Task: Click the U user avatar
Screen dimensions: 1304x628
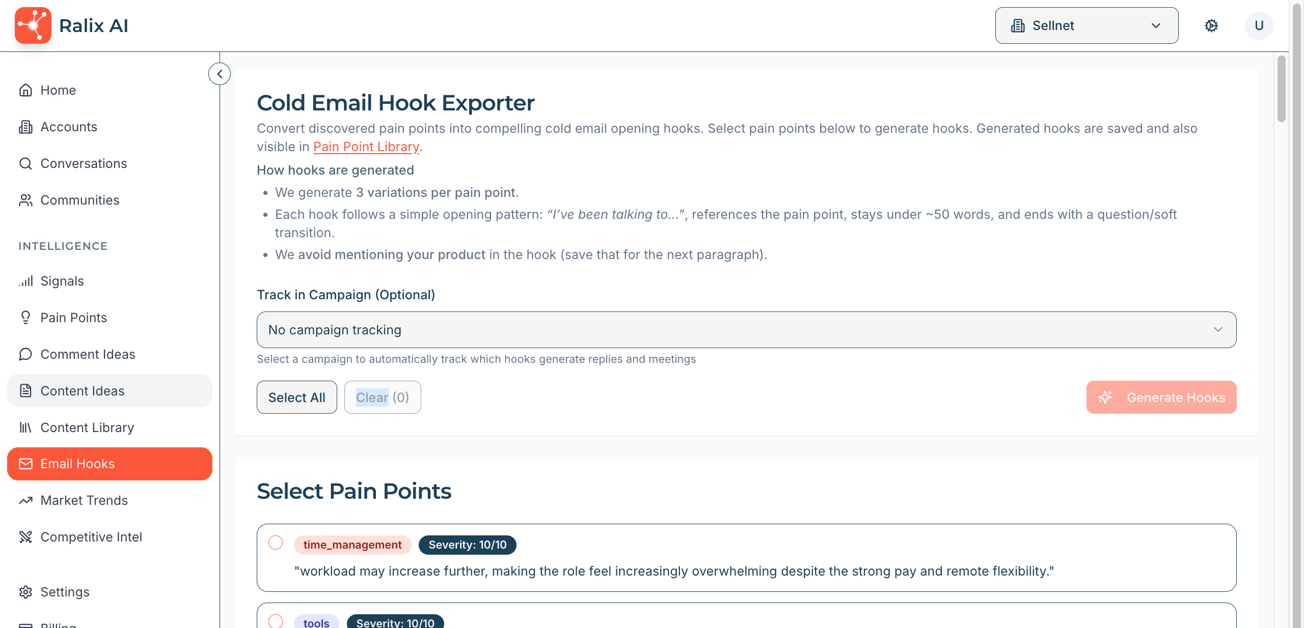Action: [1259, 25]
